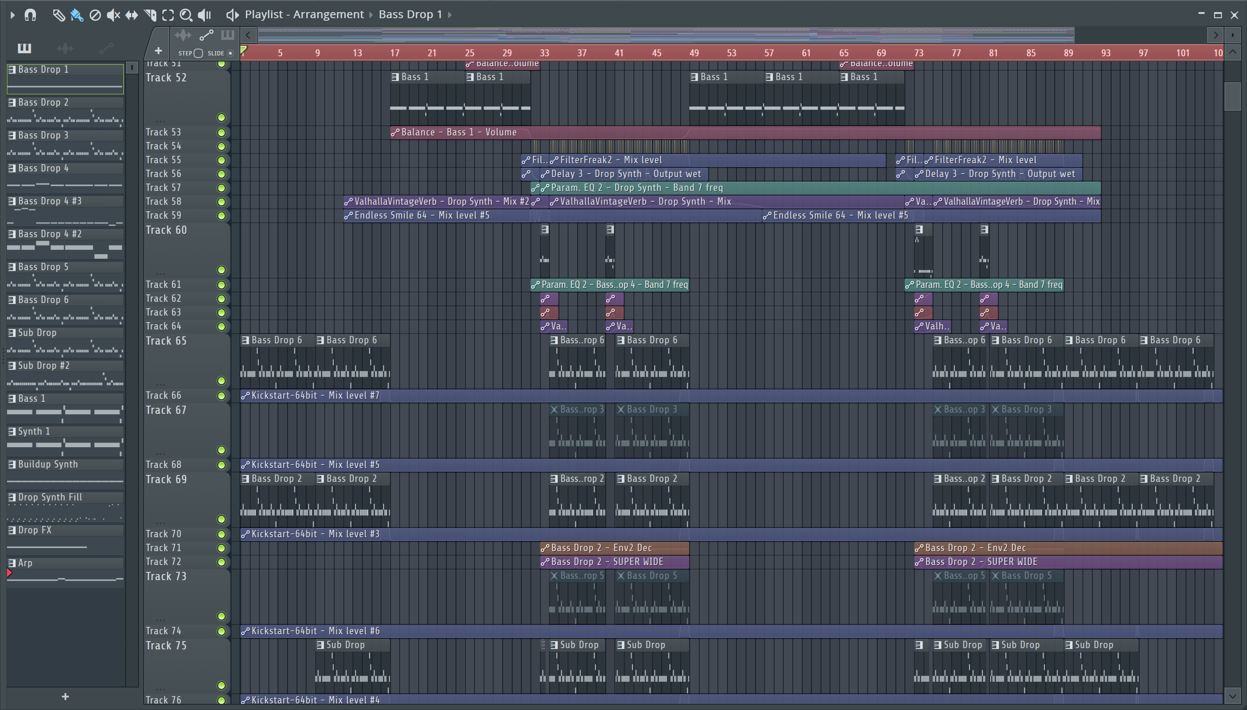
Task: Select the Drop Synth Fill pattern
Action: click(50, 497)
